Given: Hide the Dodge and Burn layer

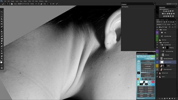Looking at the screenshot, I should point(157,62).
